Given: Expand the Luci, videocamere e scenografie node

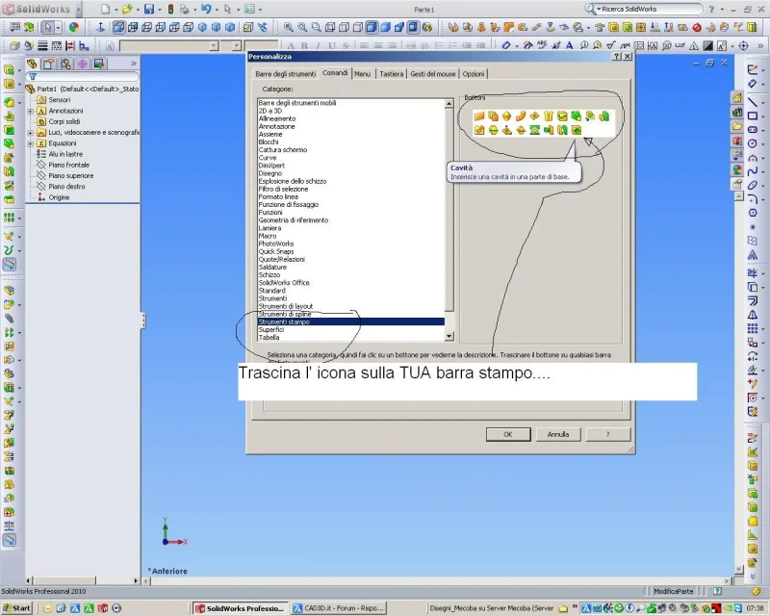Looking at the screenshot, I should click(31, 133).
